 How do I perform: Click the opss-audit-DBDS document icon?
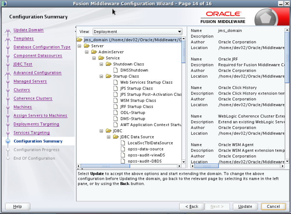pos(123,161)
